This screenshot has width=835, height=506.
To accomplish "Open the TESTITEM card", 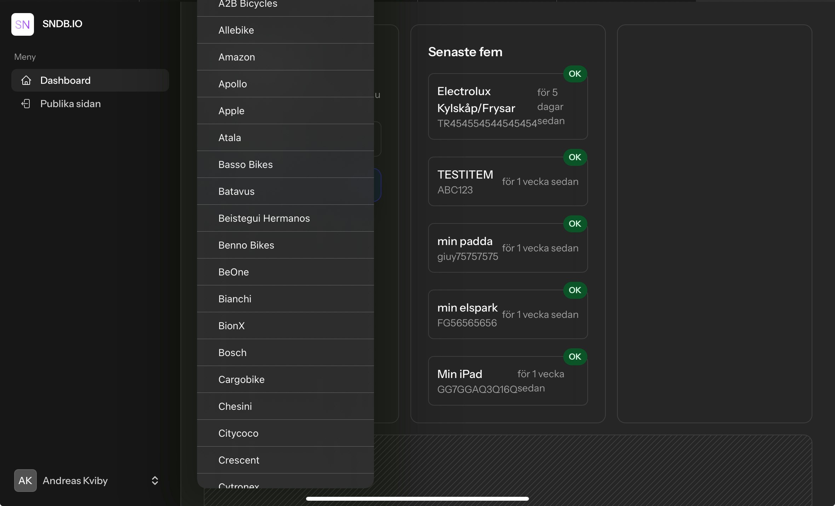I will (x=508, y=181).
